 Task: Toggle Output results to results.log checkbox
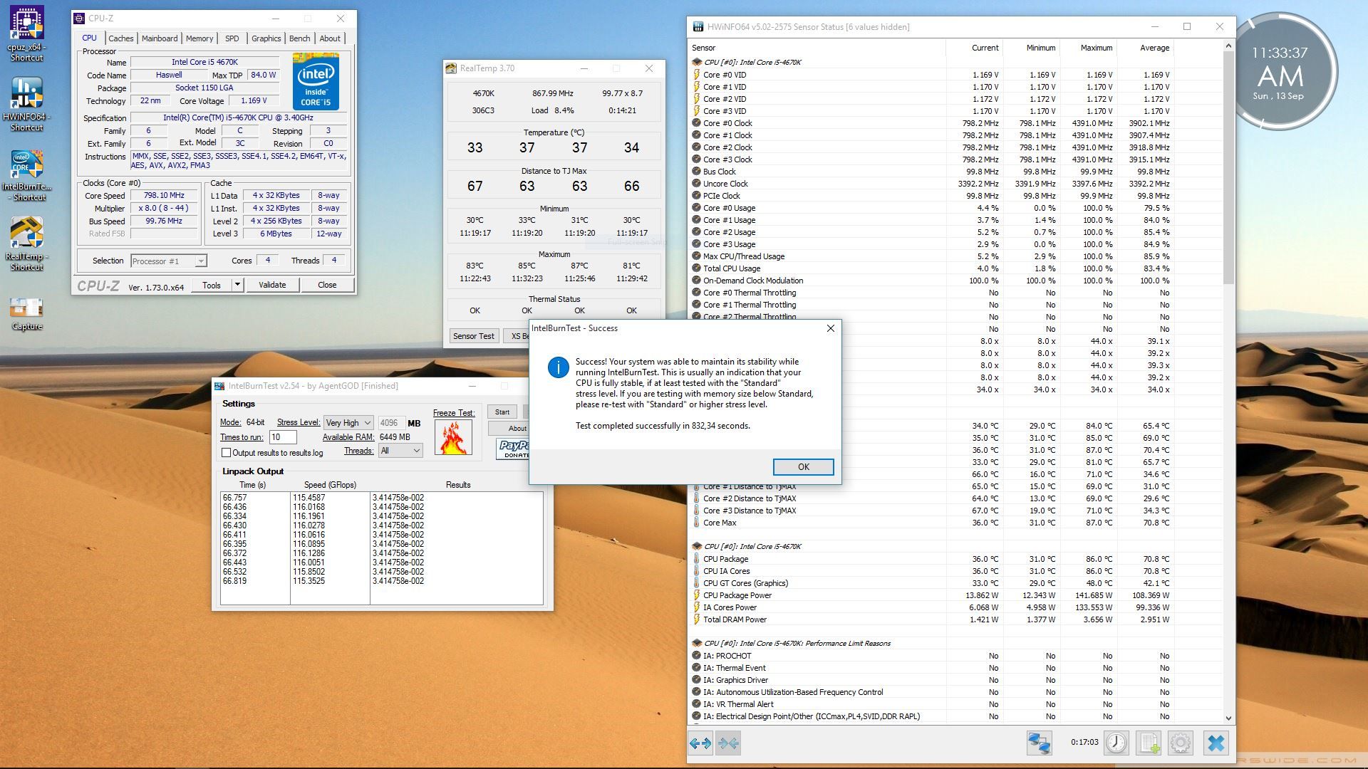(226, 453)
